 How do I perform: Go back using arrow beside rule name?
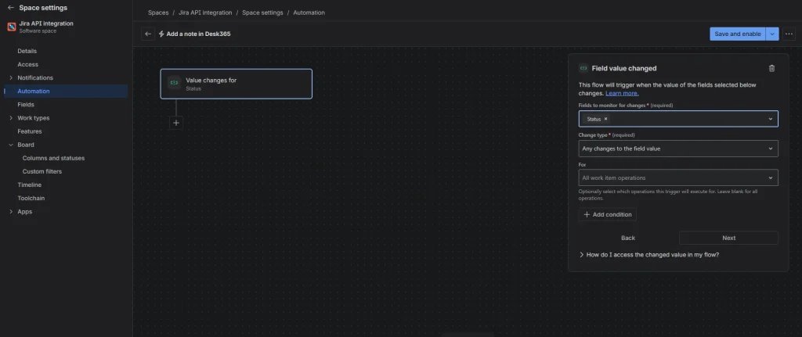coord(148,34)
